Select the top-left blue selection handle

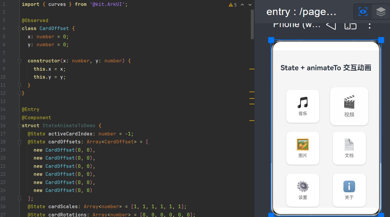[x=271, y=40]
